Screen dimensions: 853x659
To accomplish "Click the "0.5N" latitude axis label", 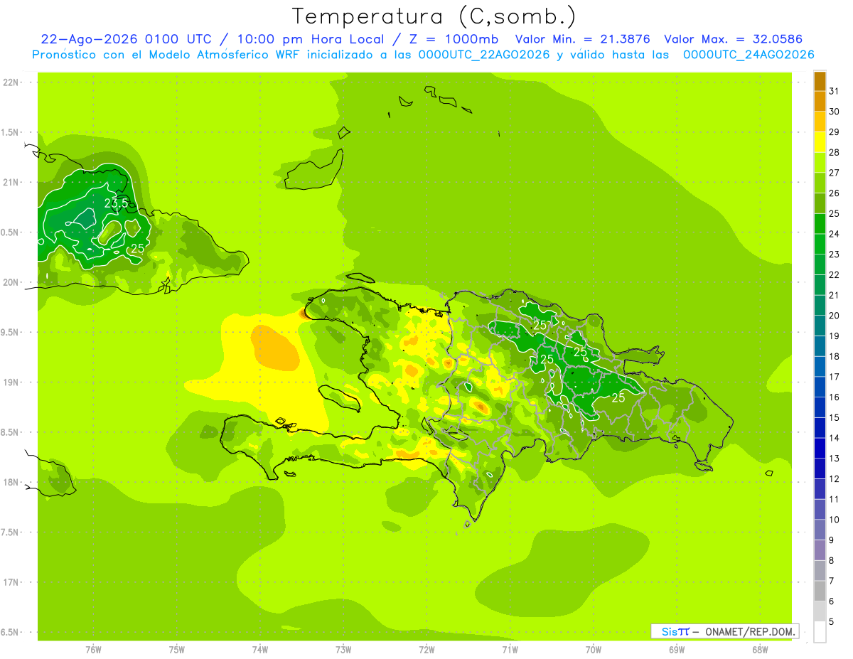I will click(10, 232).
